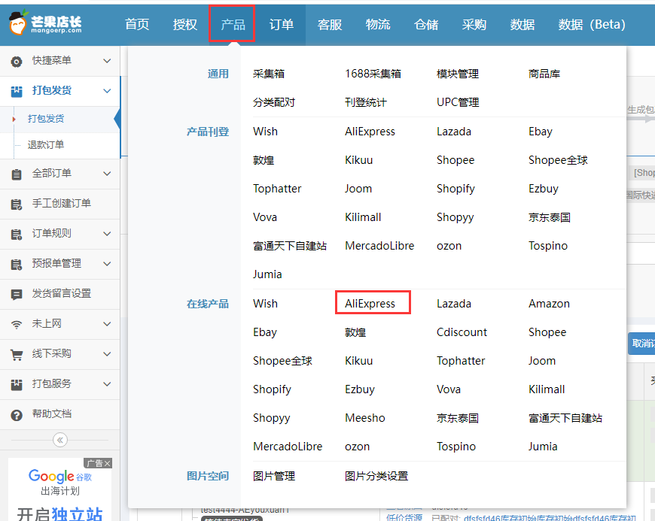Click the wifi icon beside 未上网
Viewport: 655px width, 521px height.
[17, 324]
